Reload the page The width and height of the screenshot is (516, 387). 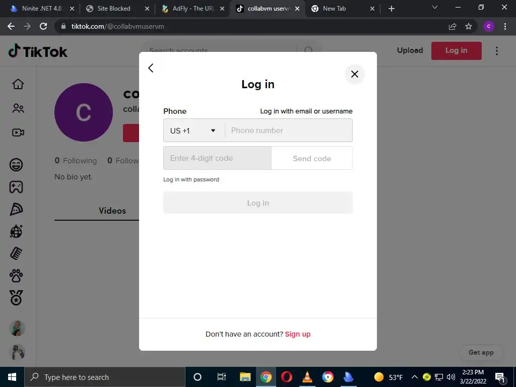point(43,26)
